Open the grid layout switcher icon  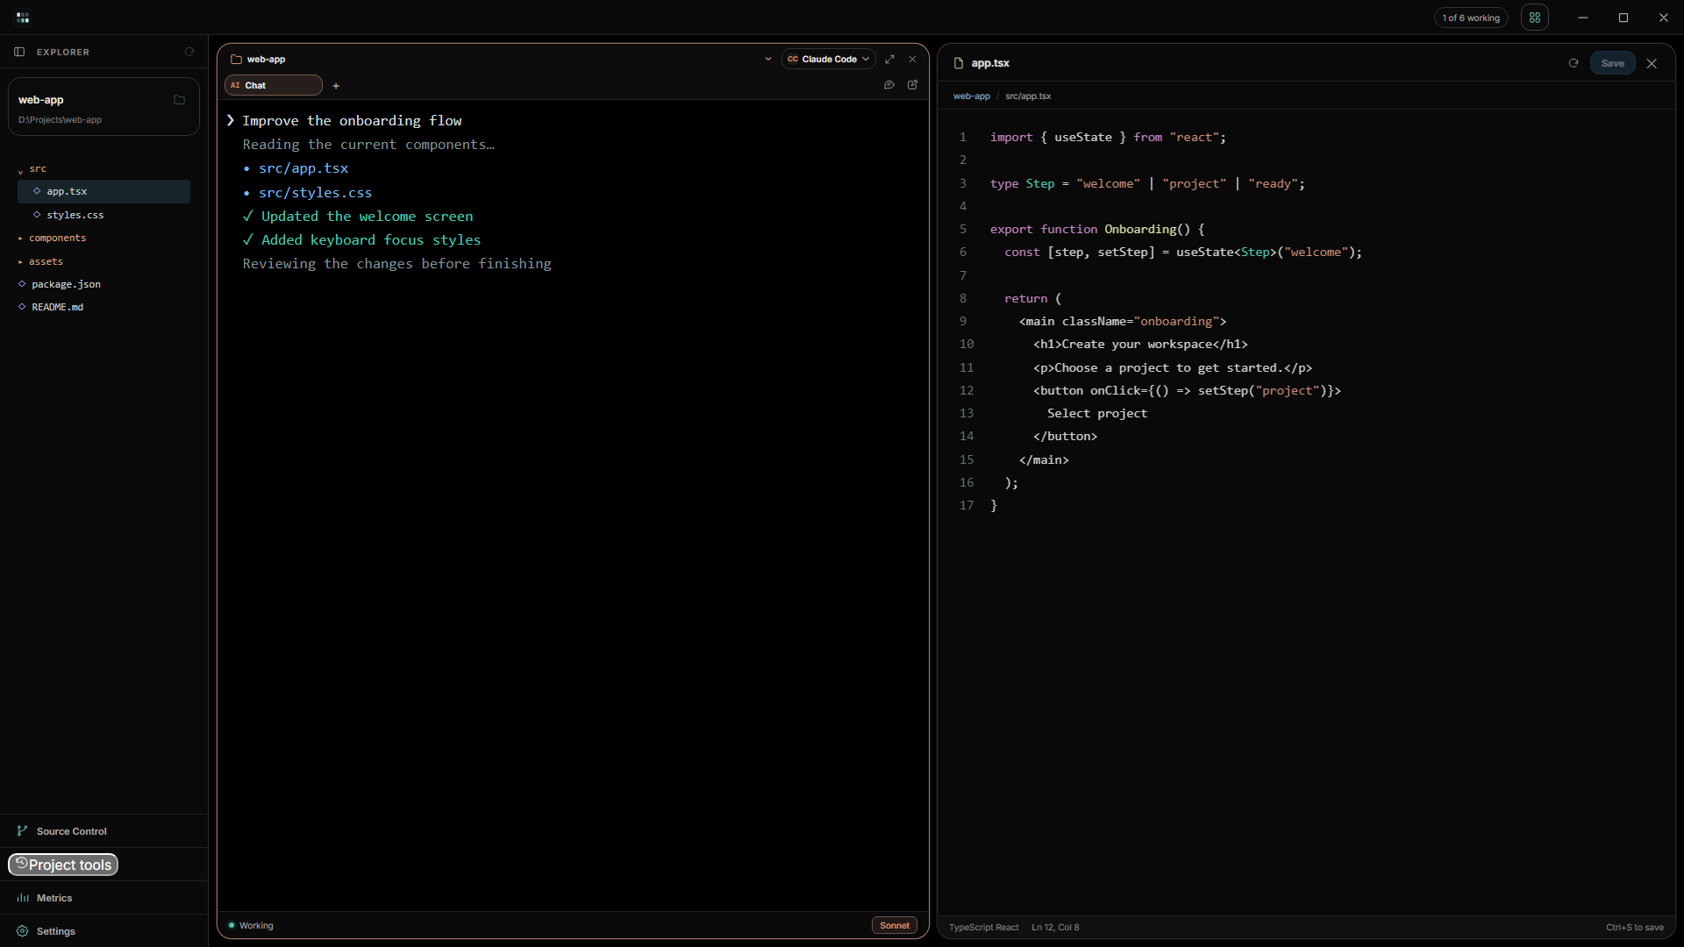coord(1535,18)
